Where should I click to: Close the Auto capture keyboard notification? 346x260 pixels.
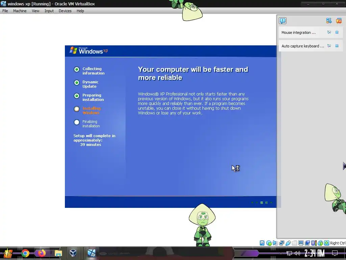[337, 46]
